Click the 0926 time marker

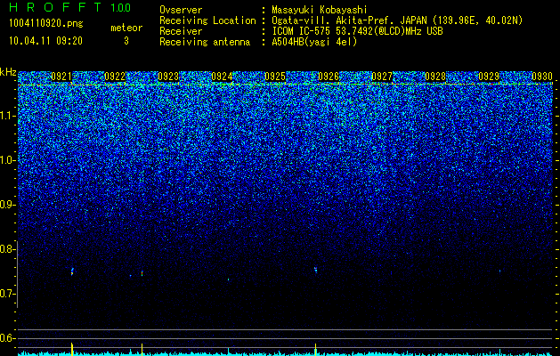[329, 77]
